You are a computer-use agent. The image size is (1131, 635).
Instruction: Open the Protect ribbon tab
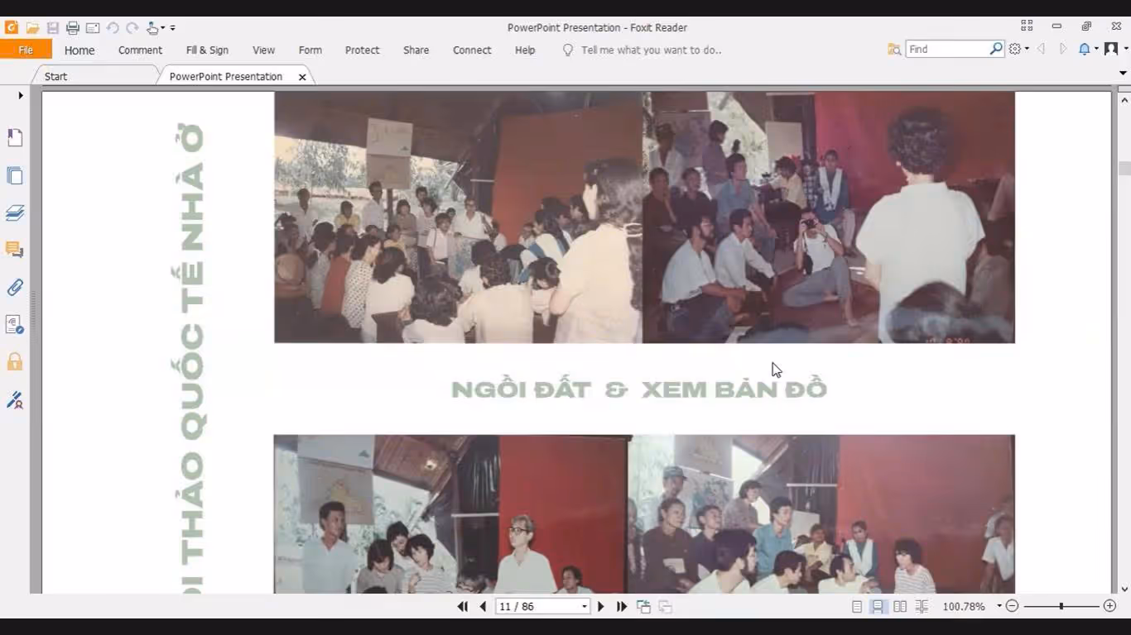362,50
